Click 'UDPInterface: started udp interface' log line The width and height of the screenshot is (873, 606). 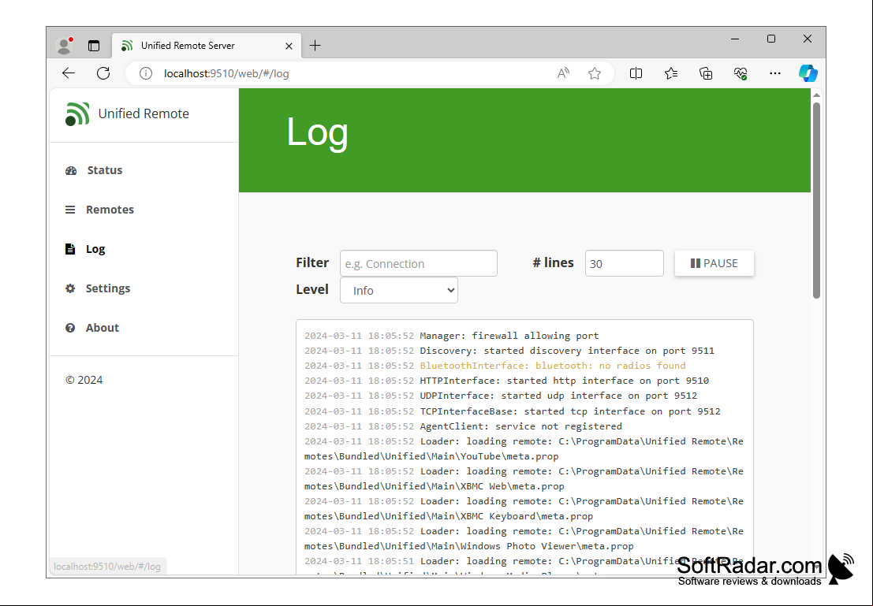pyautogui.click(x=501, y=396)
